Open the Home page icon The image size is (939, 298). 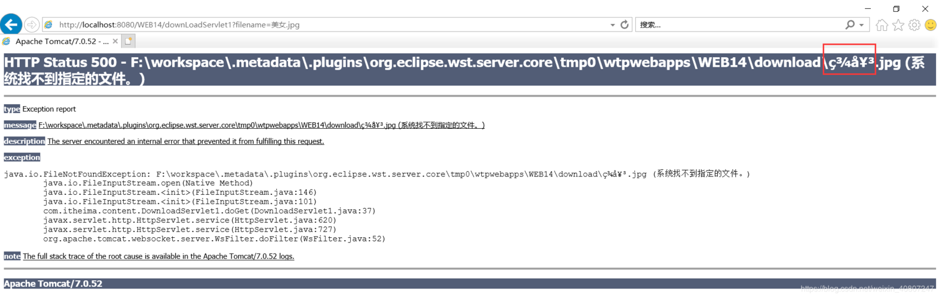(882, 25)
